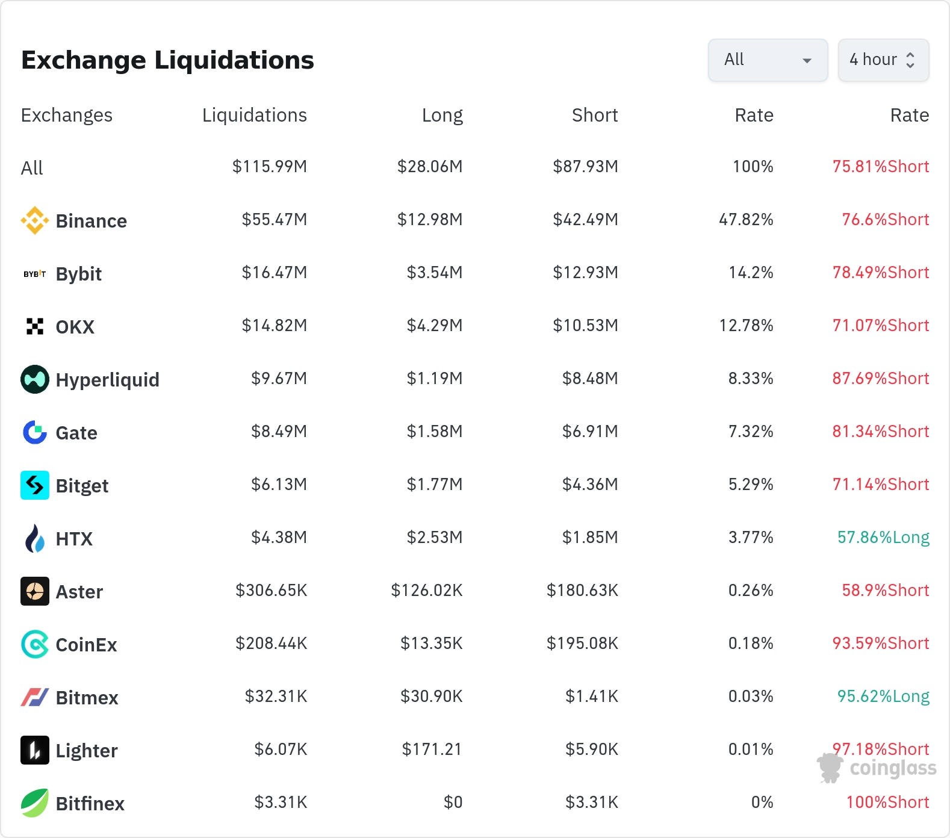Open the Hyperliquid exchange link
Screen dimensions: 950x838
[107, 380]
